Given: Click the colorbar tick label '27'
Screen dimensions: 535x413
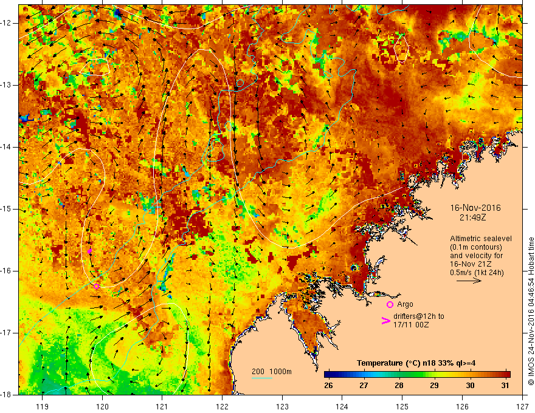Looking at the screenshot, I should 364,386.
